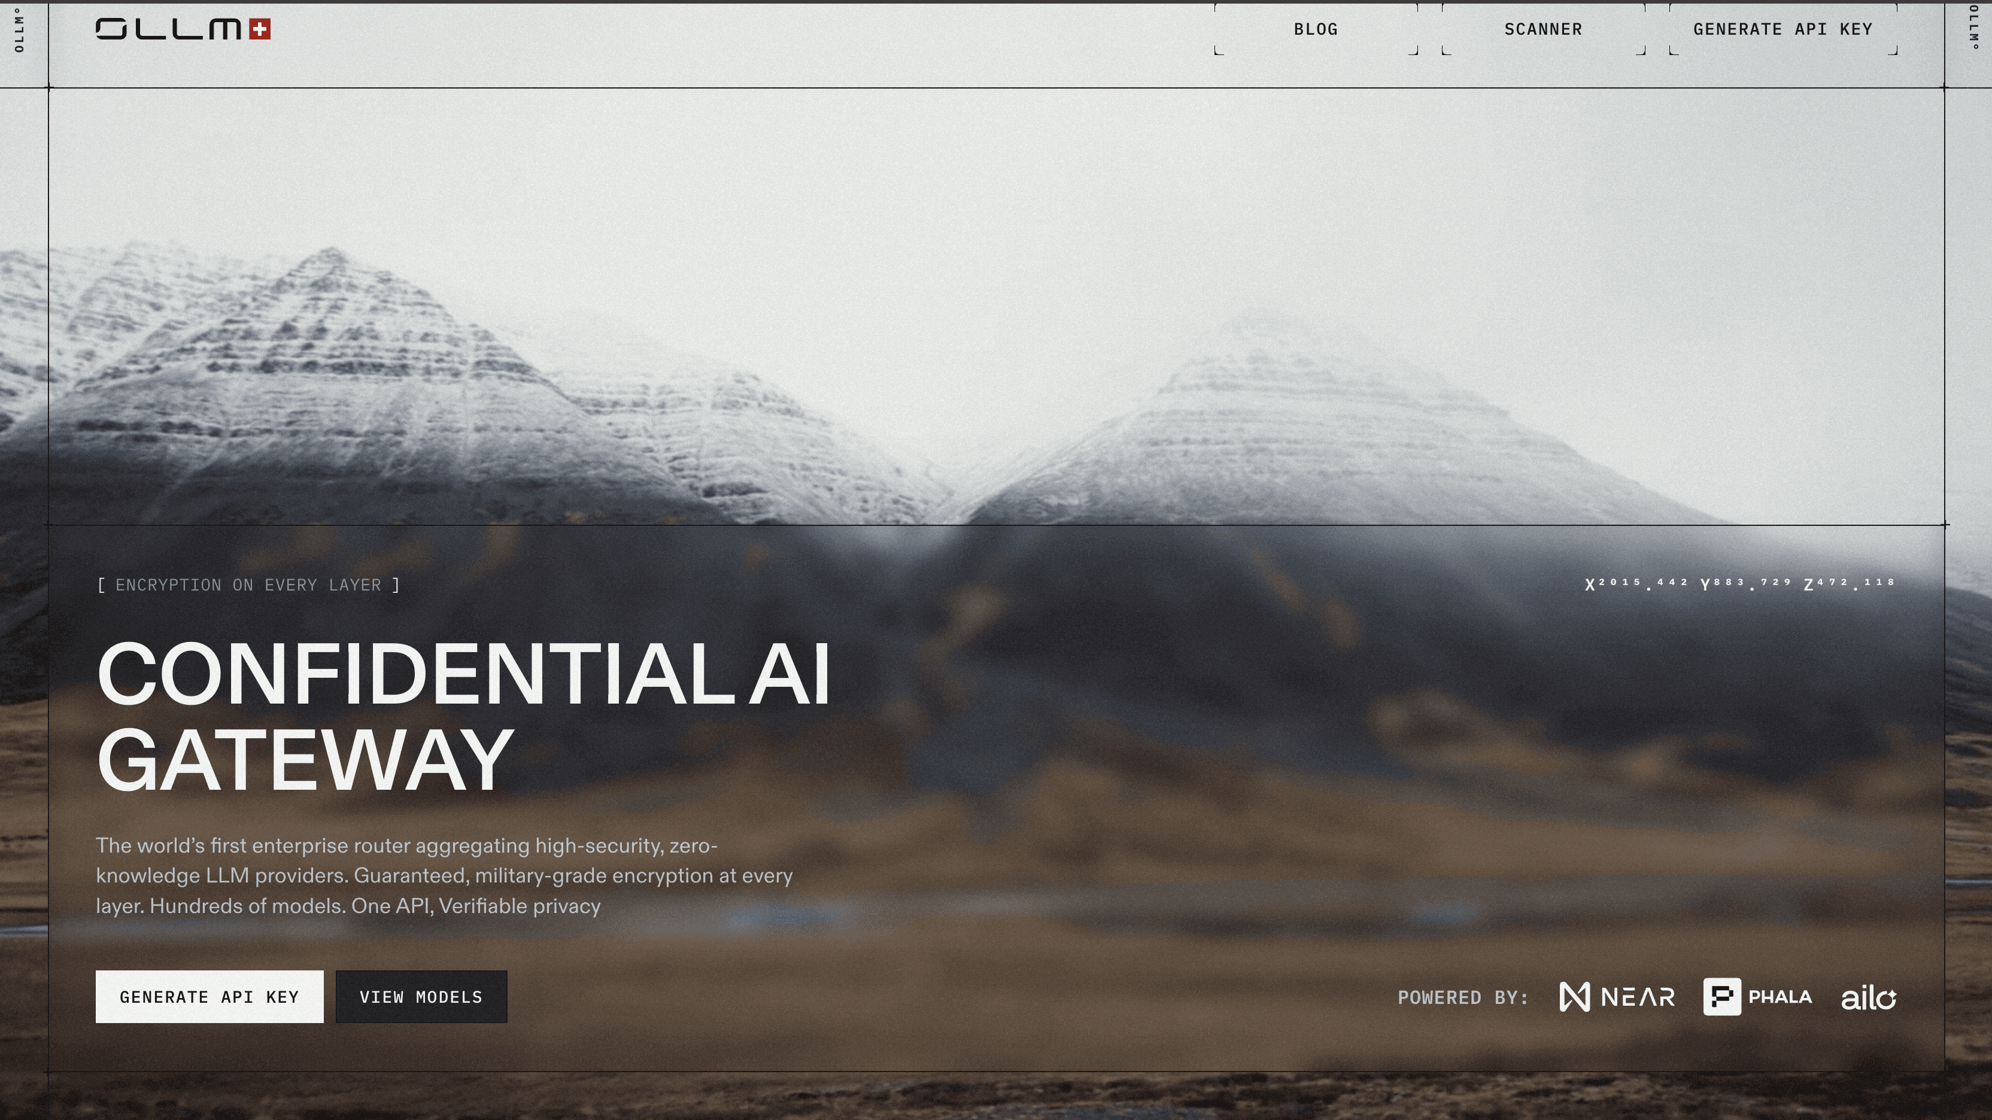Click the white GENERATE API KEY hero button
The width and height of the screenshot is (1992, 1120).
pos(209,996)
